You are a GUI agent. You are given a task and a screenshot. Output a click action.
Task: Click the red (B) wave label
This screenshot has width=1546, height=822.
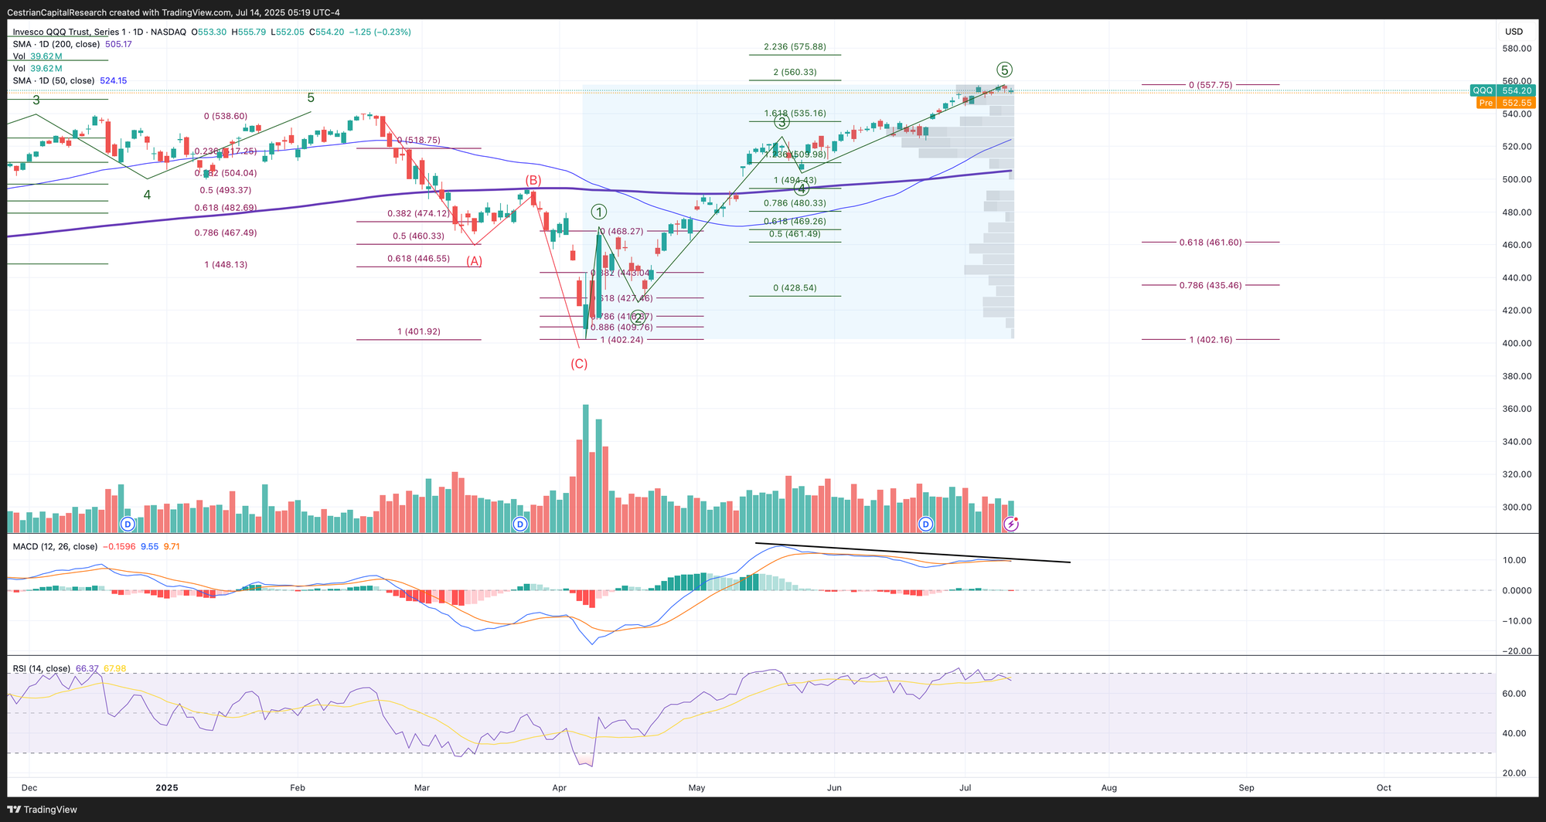click(x=533, y=180)
